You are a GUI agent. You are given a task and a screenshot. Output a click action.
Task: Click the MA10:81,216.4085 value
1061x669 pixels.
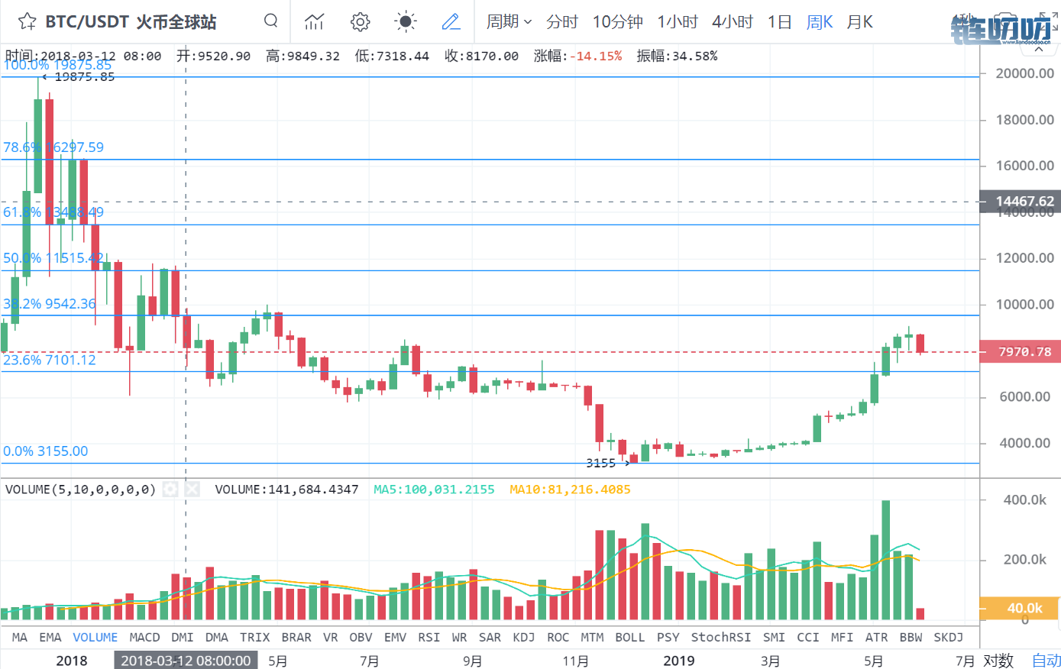(570, 490)
